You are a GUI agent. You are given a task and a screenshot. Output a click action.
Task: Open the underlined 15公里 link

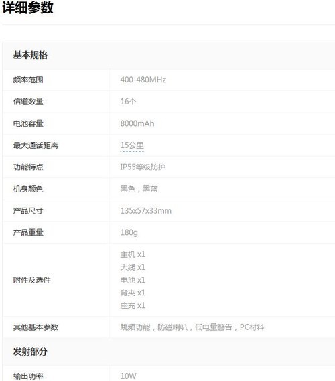(x=132, y=145)
